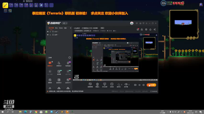Click the storage box icon left of the bell
Image resolution: width=204 pixels, height=114 pixels.
tap(146, 29)
